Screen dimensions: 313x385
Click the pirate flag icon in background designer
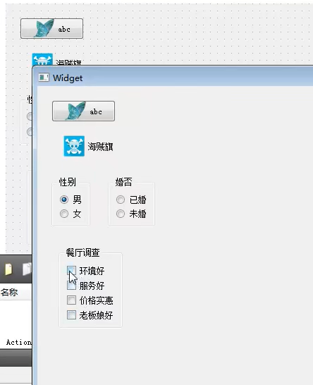[42, 59]
